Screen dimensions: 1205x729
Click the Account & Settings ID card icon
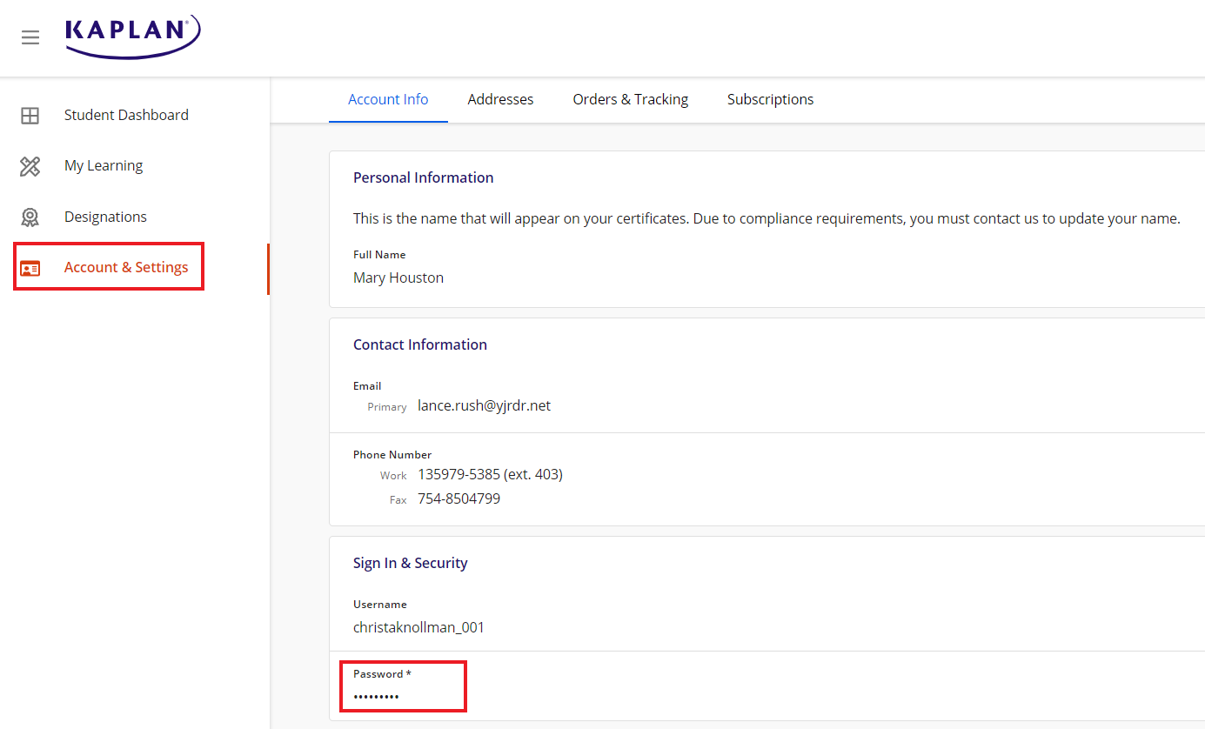(30, 268)
